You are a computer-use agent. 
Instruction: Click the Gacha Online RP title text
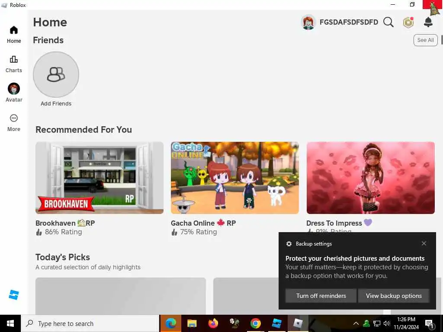click(203, 223)
